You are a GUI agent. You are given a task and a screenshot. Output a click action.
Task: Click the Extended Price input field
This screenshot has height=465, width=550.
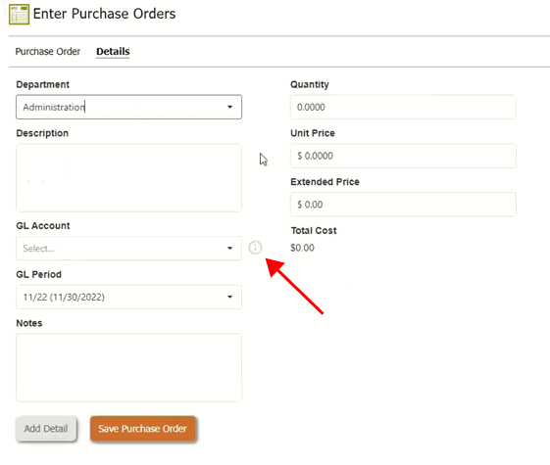coord(403,205)
